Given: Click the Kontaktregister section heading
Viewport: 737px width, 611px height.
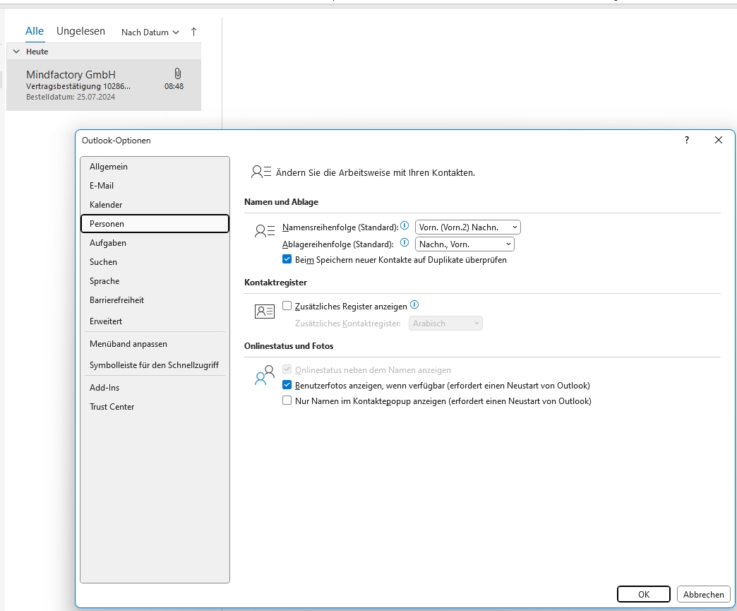Looking at the screenshot, I should (275, 283).
